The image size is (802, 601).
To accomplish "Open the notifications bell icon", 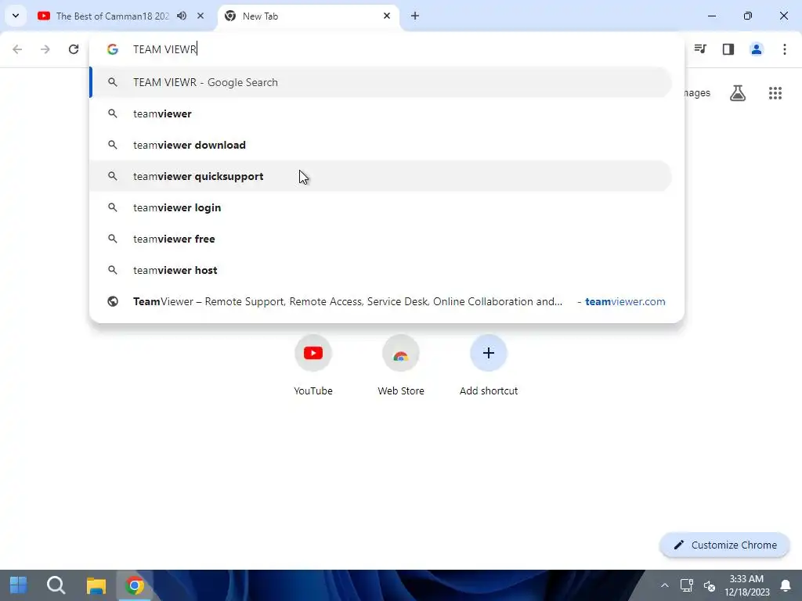I will pos(785,585).
